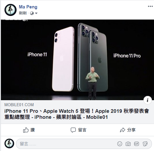The width and height of the screenshot is (154, 151).
Task: Insert an emoji in the comment
Action: pyautogui.click(x=120, y=144)
